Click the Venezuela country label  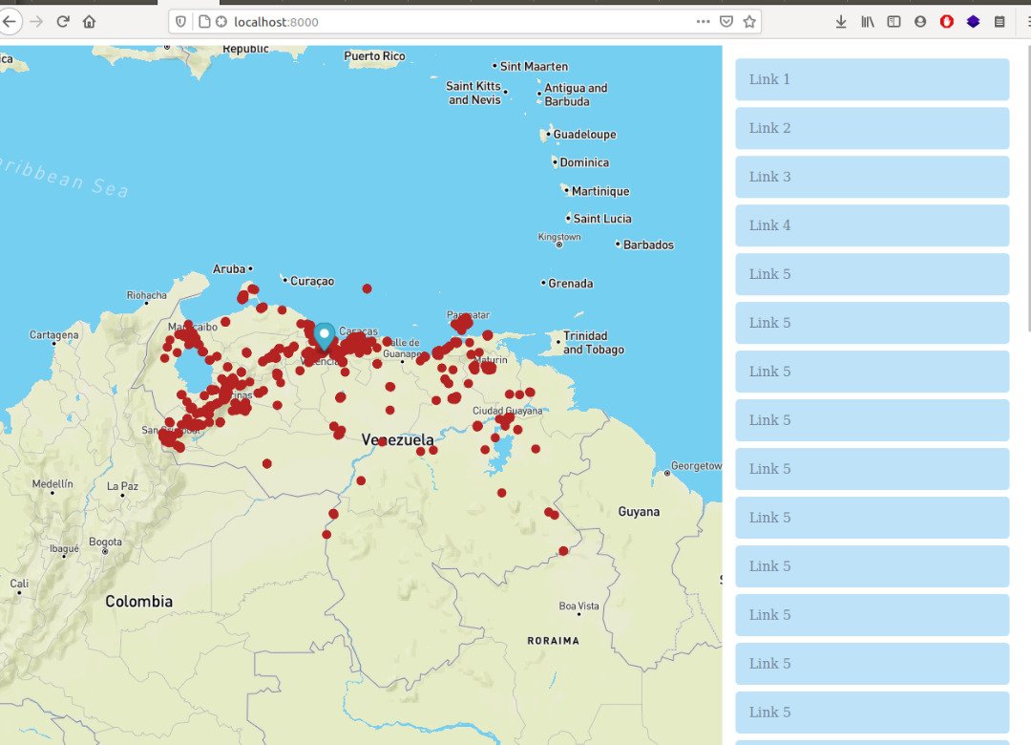pyautogui.click(x=397, y=439)
